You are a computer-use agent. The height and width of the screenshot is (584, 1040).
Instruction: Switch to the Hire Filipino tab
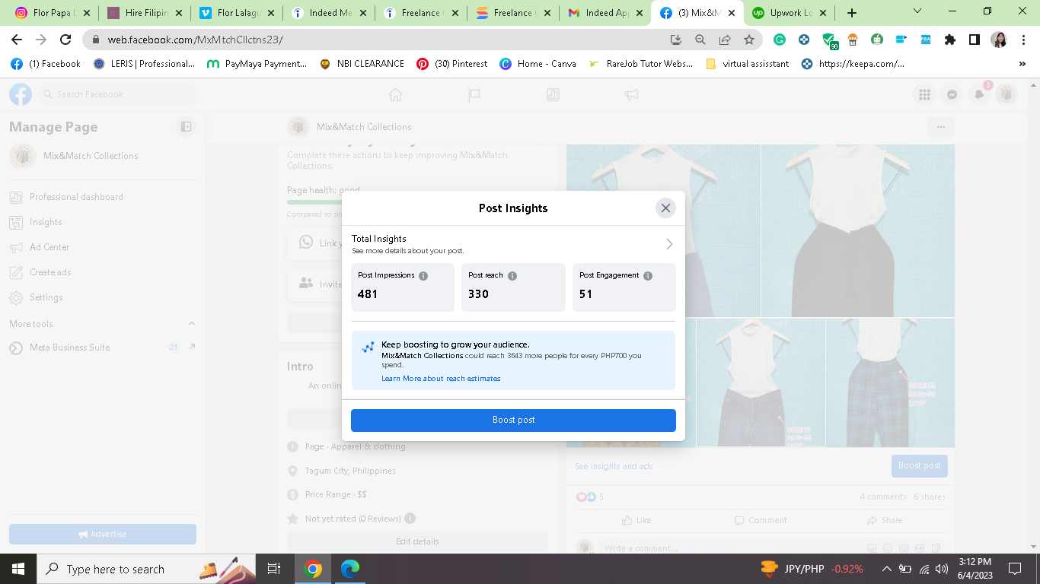point(145,13)
